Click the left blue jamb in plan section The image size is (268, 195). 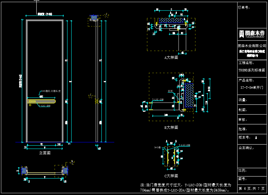coord(24,171)
